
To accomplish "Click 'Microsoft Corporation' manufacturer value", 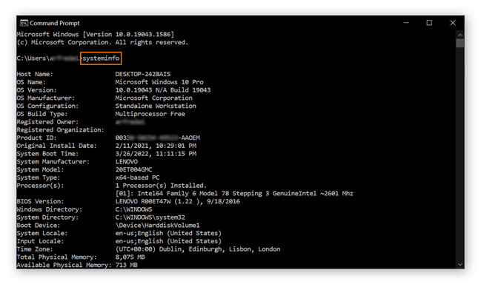I will [x=153, y=98].
